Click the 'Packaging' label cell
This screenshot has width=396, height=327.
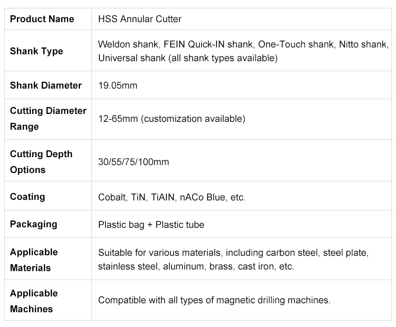33,224
